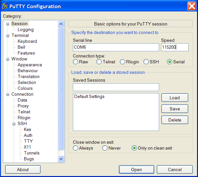Click the Delete session button
This screenshot has width=198, height=177.
[175, 120]
